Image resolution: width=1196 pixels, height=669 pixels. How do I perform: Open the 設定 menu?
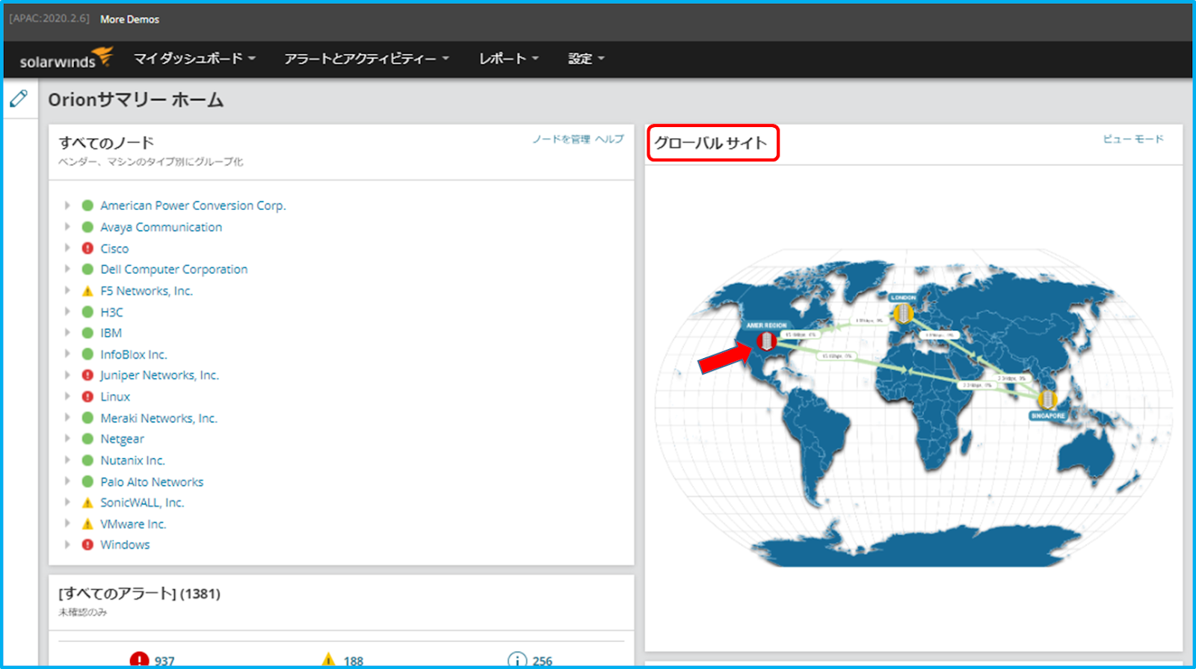pos(586,58)
